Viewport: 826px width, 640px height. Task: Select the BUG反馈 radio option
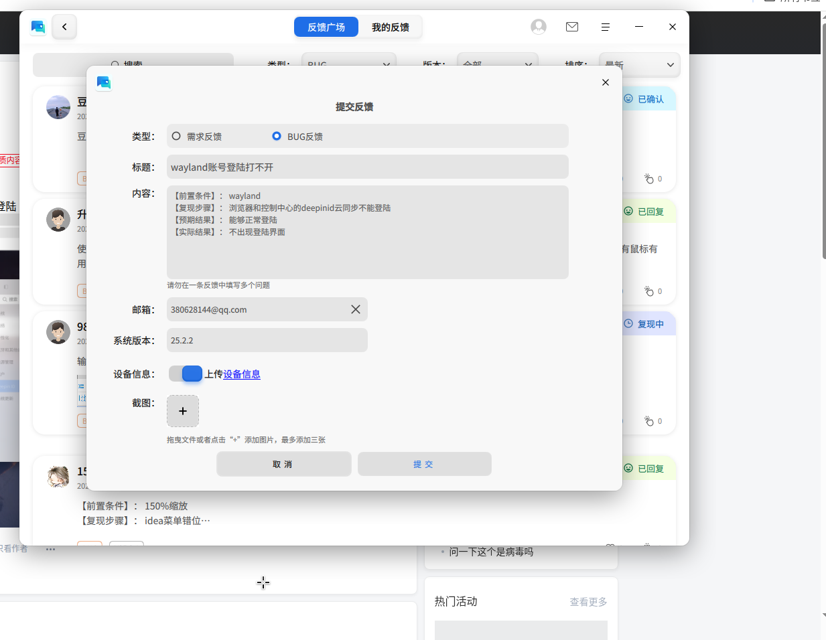(277, 136)
